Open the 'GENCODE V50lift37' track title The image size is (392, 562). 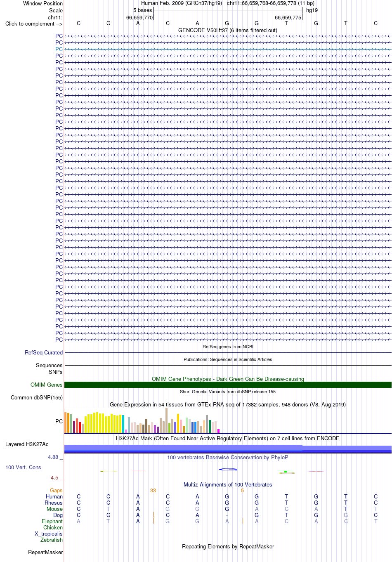[x=228, y=30]
